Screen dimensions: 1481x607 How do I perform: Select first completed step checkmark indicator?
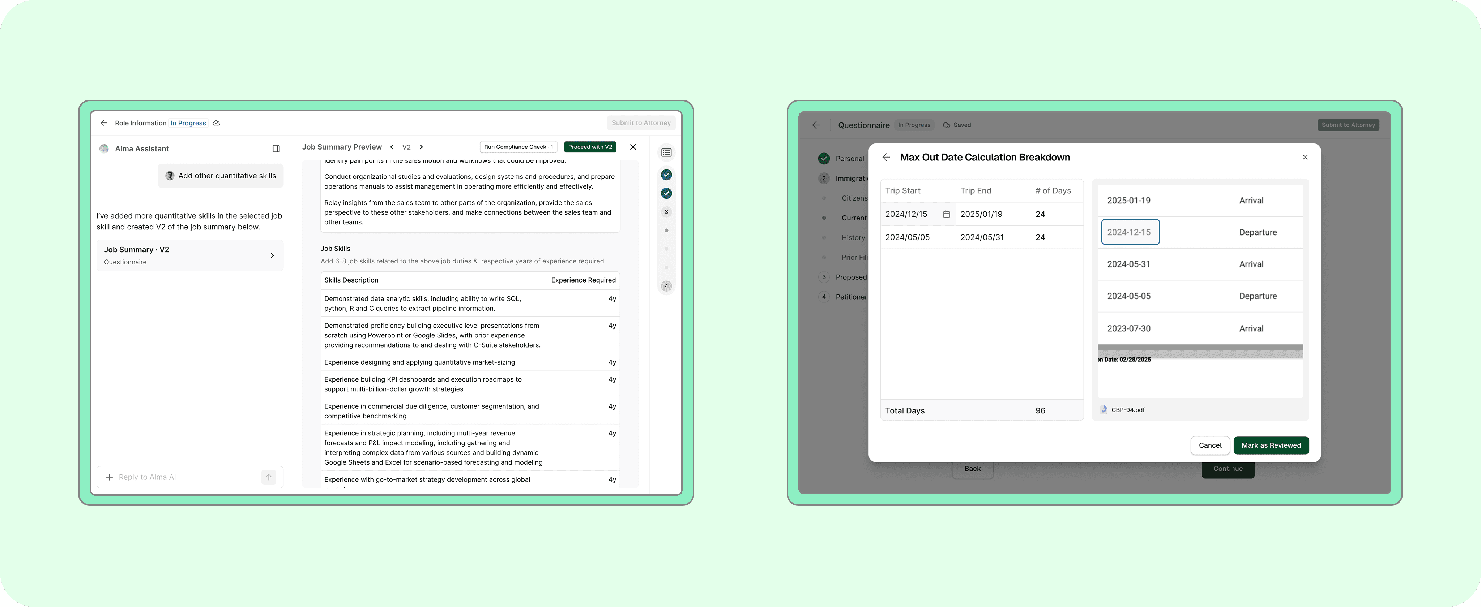tap(666, 175)
